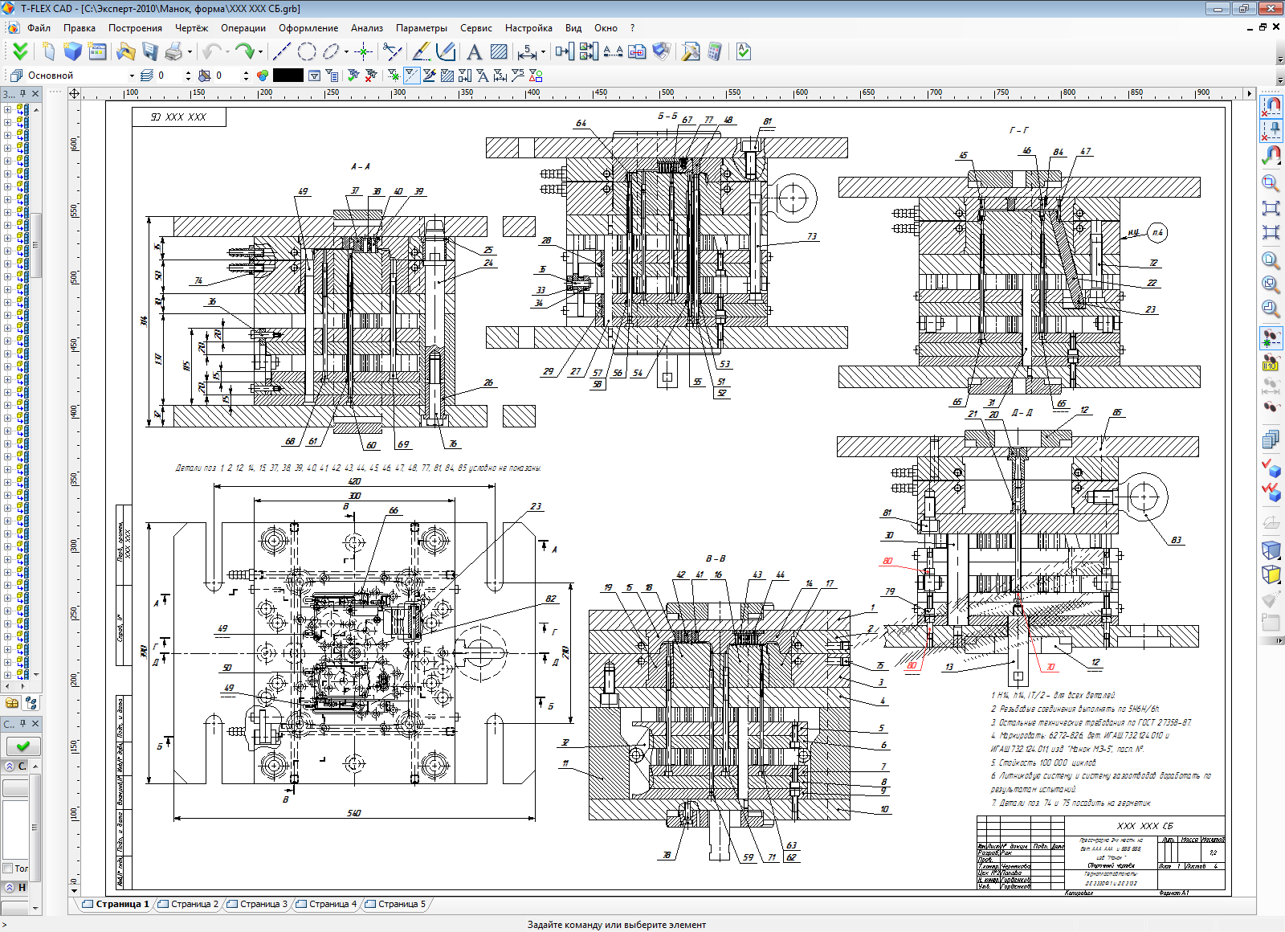
Task: Open the Окно menu
Action: coord(606,27)
